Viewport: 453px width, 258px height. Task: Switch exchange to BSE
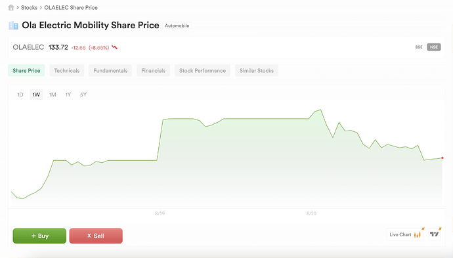coord(419,47)
